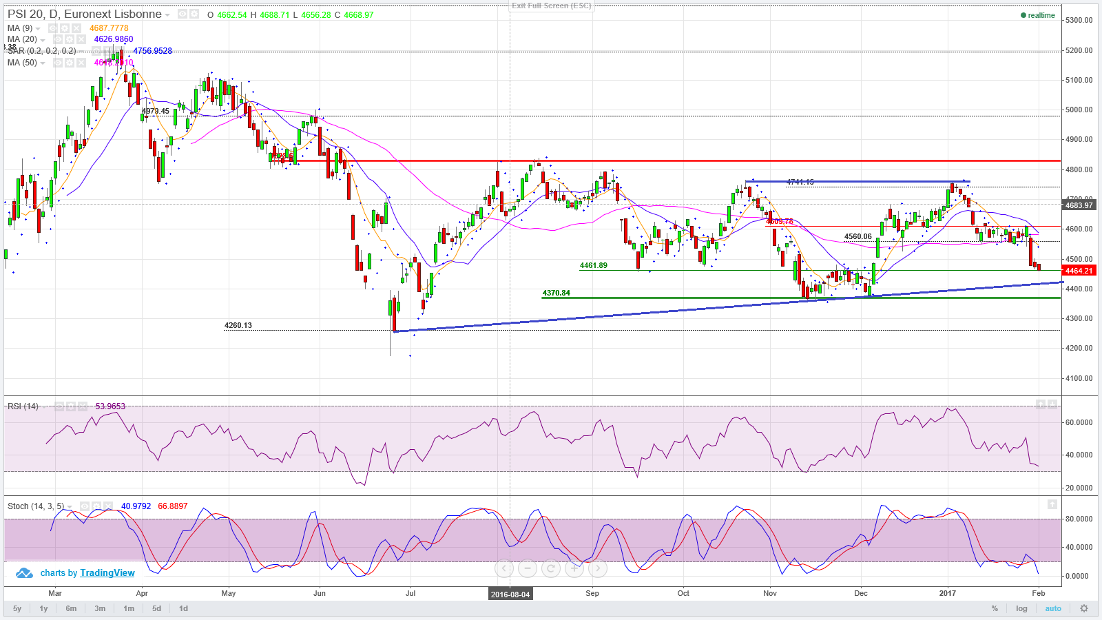Open MA (20) indicator settings gear
1102x620 pixels.
[70, 39]
